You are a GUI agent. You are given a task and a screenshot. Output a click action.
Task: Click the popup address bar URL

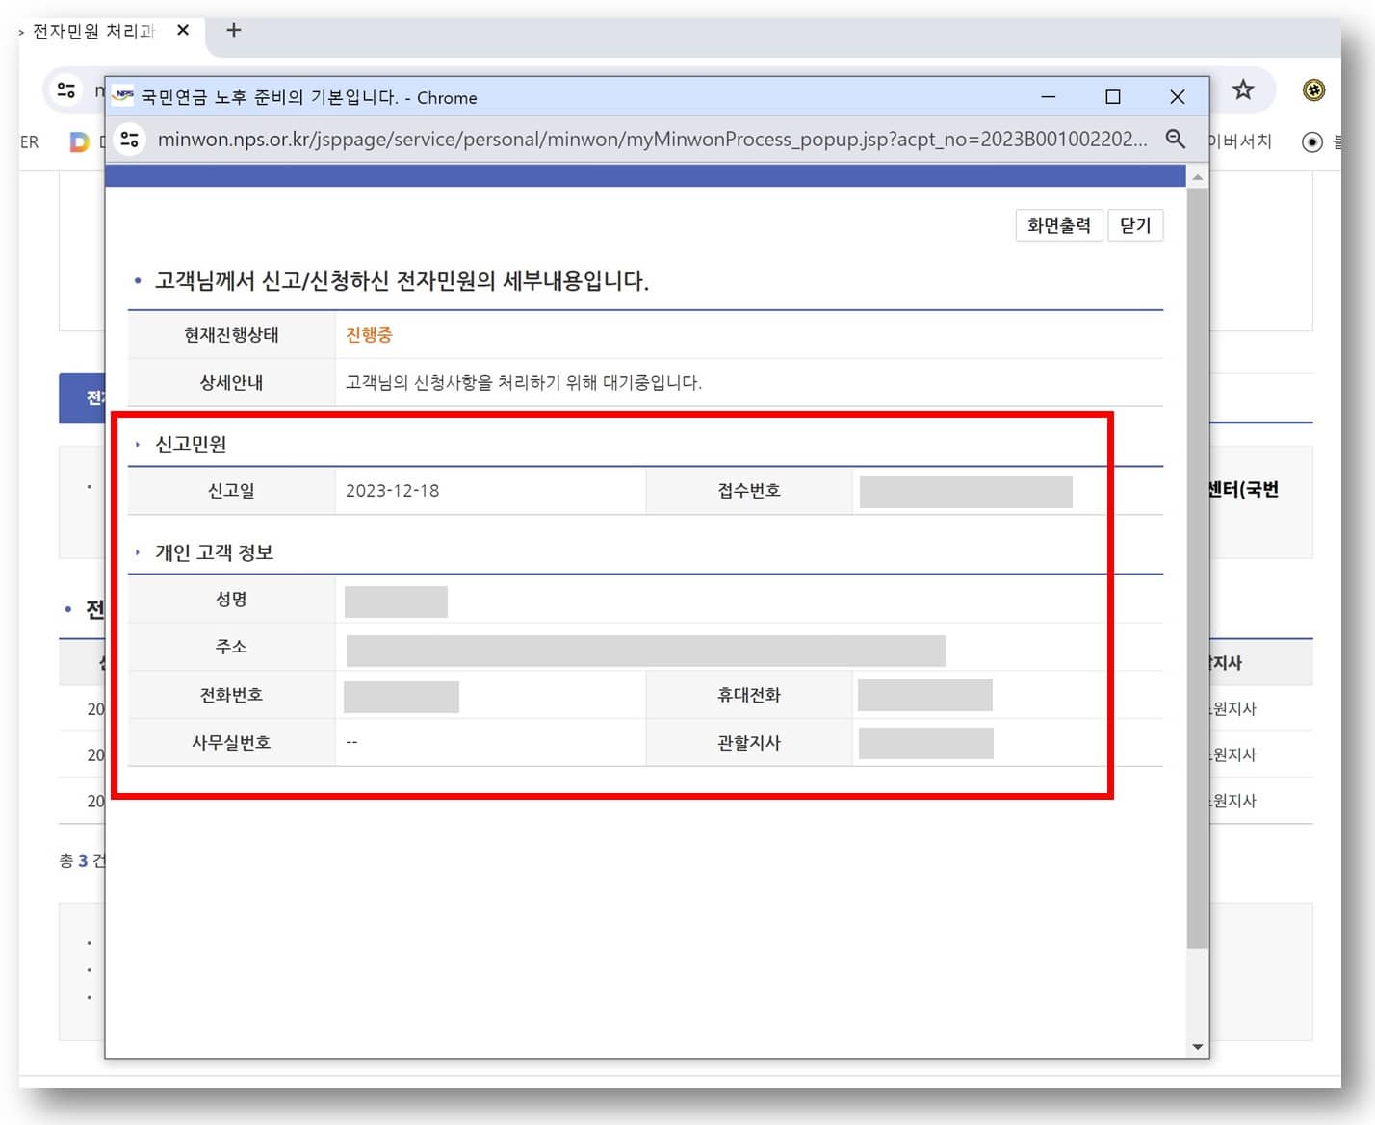coord(652,139)
